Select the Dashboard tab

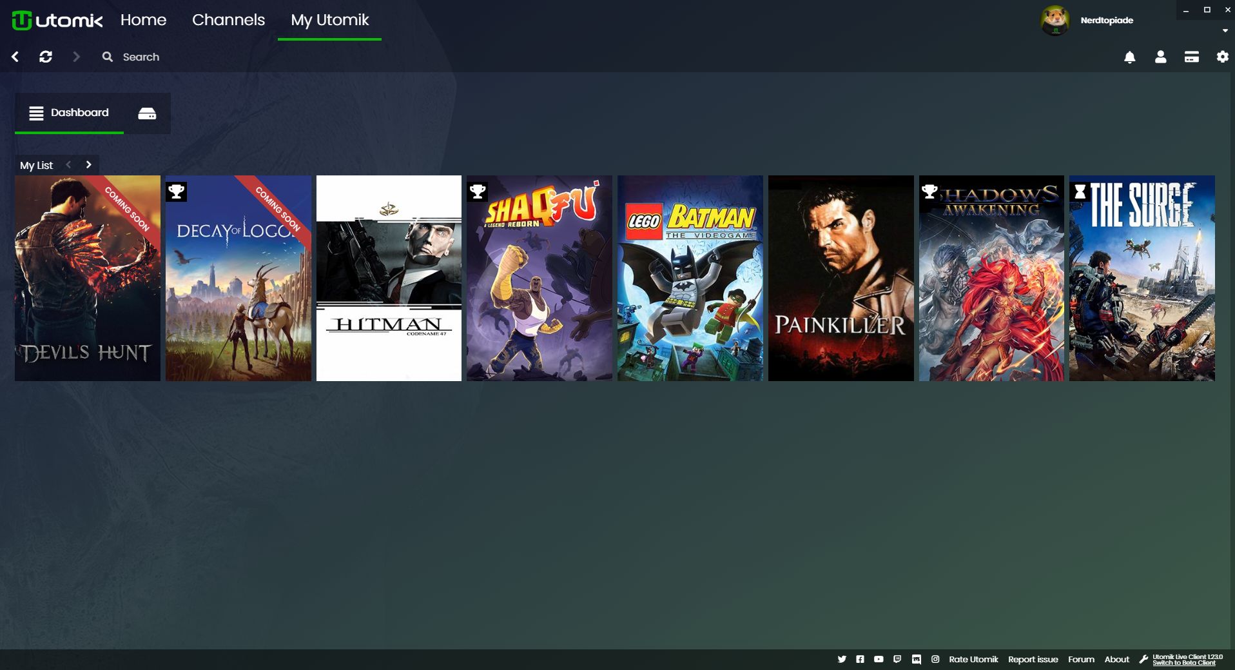pos(69,113)
